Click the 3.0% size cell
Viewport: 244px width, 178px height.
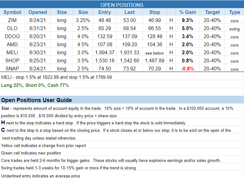click(x=83, y=52)
